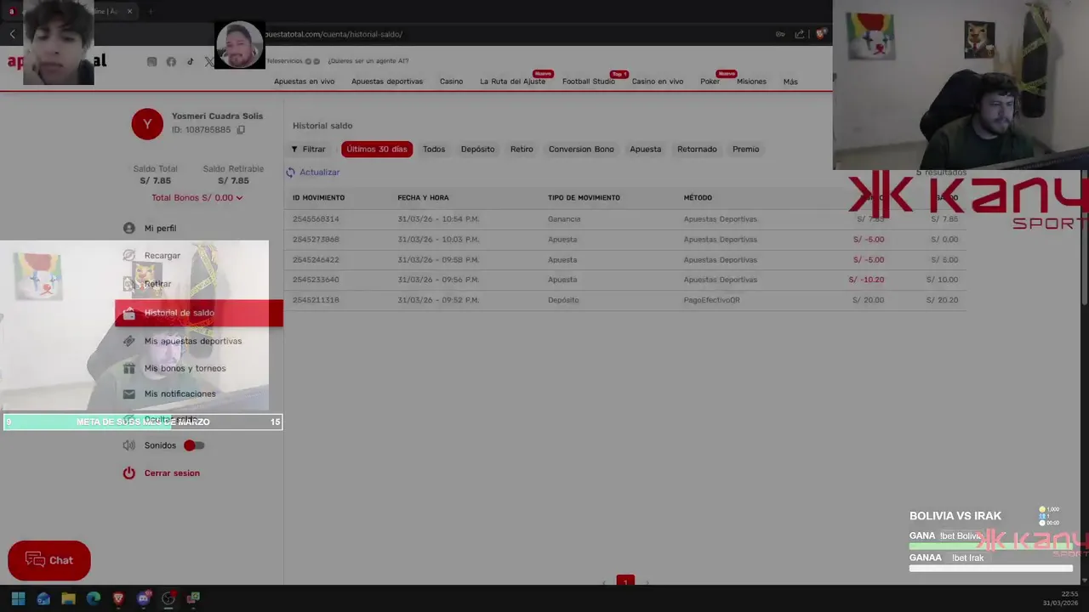Click the PagoEfectivoQR method cell
Viewport: 1089px width, 612px height.
point(711,300)
